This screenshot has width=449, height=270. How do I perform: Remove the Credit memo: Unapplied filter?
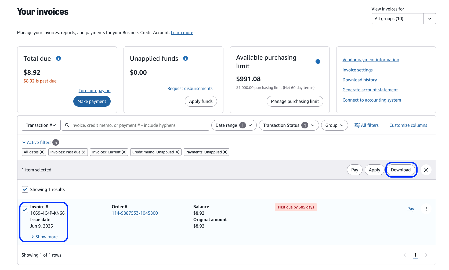coord(177,152)
